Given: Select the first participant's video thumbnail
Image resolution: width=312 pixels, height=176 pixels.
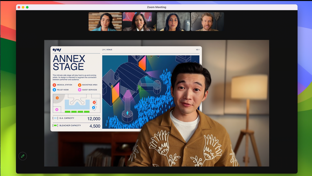Looking at the screenshot, I should click(105, 22).
